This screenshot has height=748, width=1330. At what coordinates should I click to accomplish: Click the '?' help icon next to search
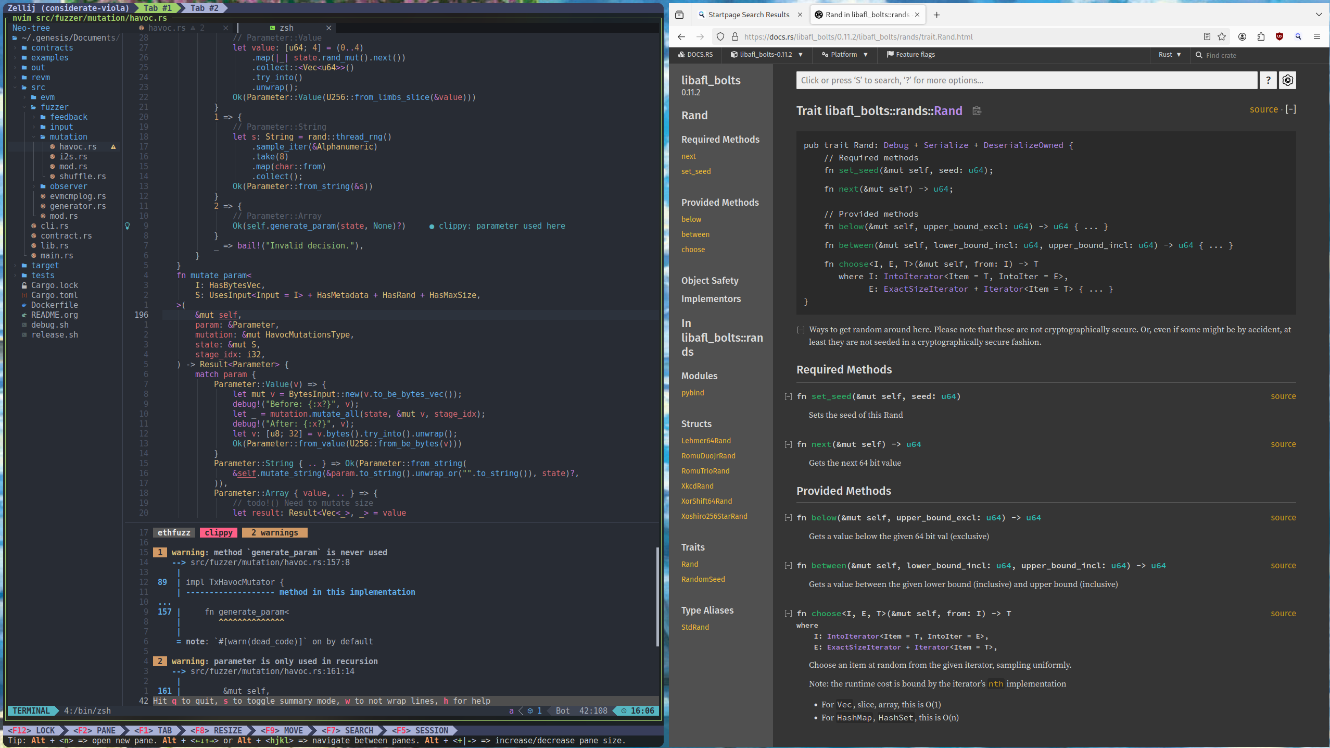click(x=1269, y=80)
